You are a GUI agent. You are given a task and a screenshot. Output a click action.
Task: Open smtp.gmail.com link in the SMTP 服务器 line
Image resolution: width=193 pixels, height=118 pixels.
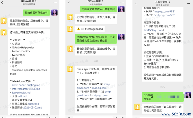94,94
